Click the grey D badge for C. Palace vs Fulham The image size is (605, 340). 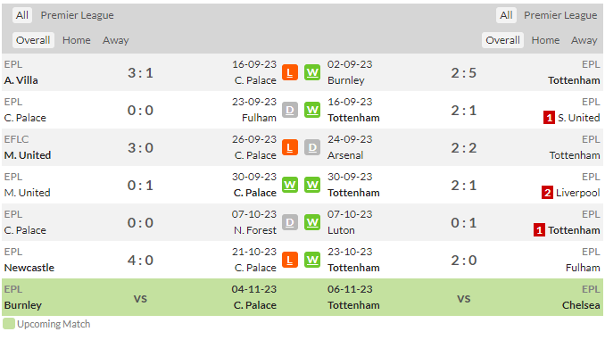coord(290,111)
